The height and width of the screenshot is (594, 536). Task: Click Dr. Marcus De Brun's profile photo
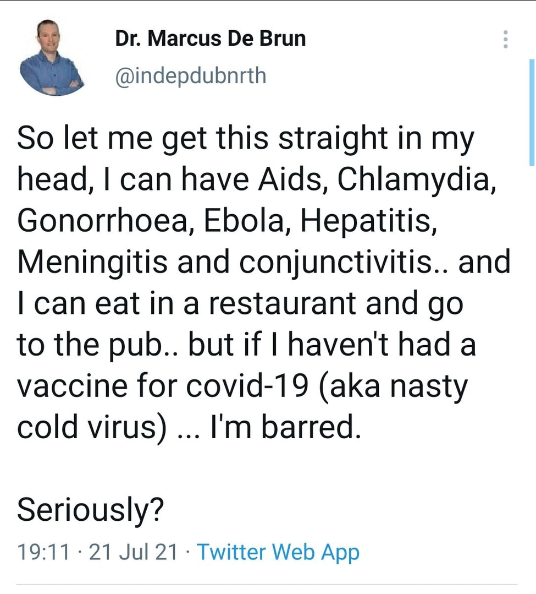52,58
